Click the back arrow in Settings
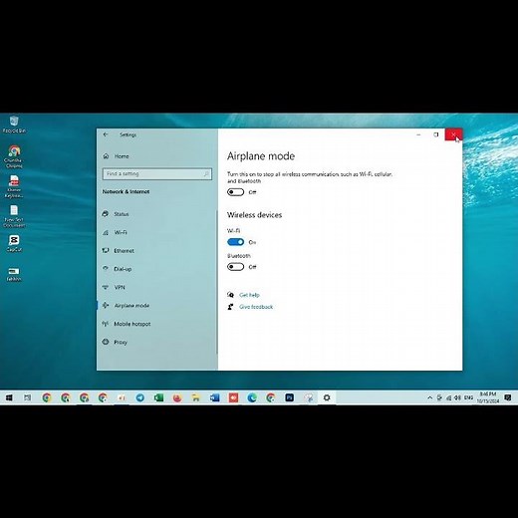The image size is (518, 518). [106, 134]
